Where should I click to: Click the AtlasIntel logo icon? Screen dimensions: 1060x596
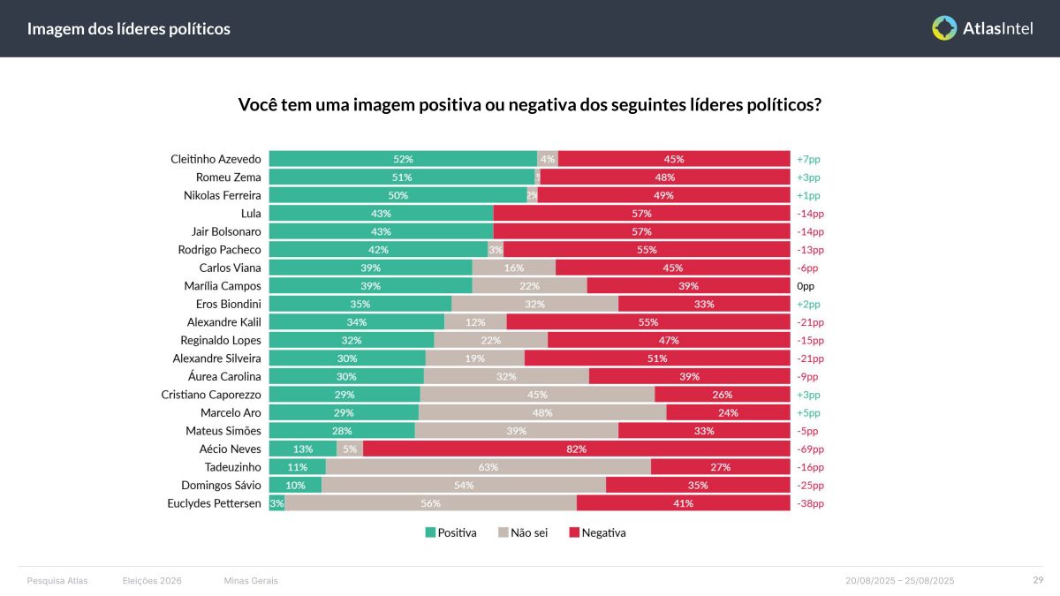click(x=944, y=28)
